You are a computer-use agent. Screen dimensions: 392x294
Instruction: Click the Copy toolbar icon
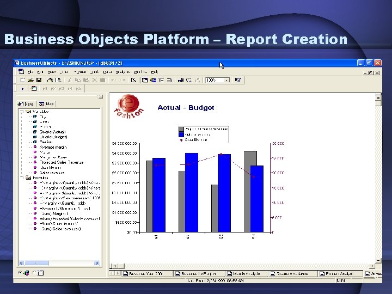click(78, 80)
